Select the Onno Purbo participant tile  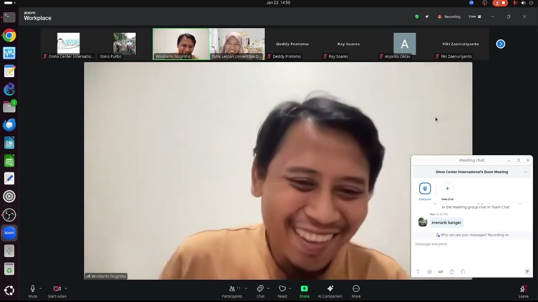tap(124, 44)
